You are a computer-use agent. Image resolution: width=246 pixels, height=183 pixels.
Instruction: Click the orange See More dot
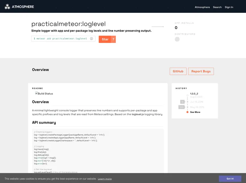(x=187, y=112)
